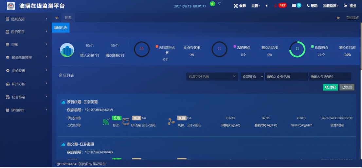Viewport: 362px width, 168px height.
Task: Click the cloud icon of the second enterprise card
Action: (63, 144)
